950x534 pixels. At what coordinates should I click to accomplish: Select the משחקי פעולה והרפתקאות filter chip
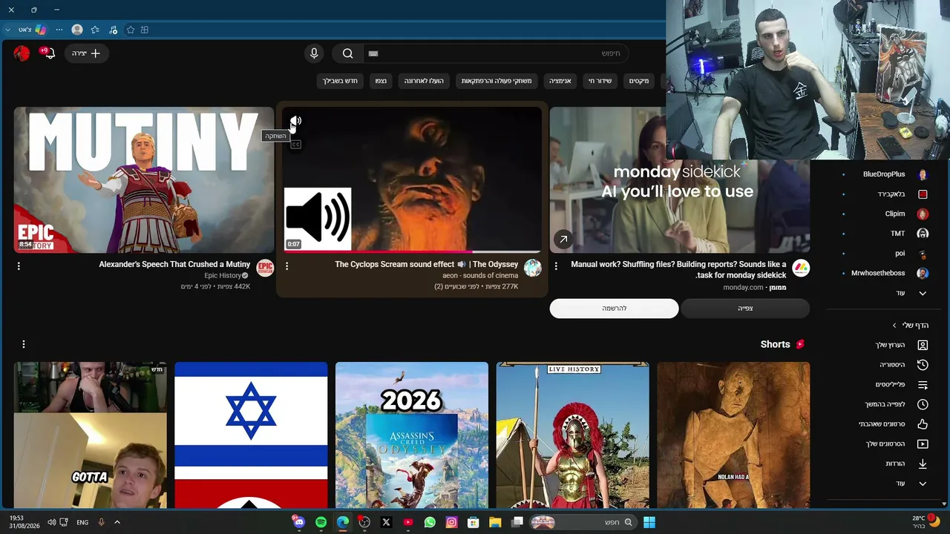click(497, 81)
